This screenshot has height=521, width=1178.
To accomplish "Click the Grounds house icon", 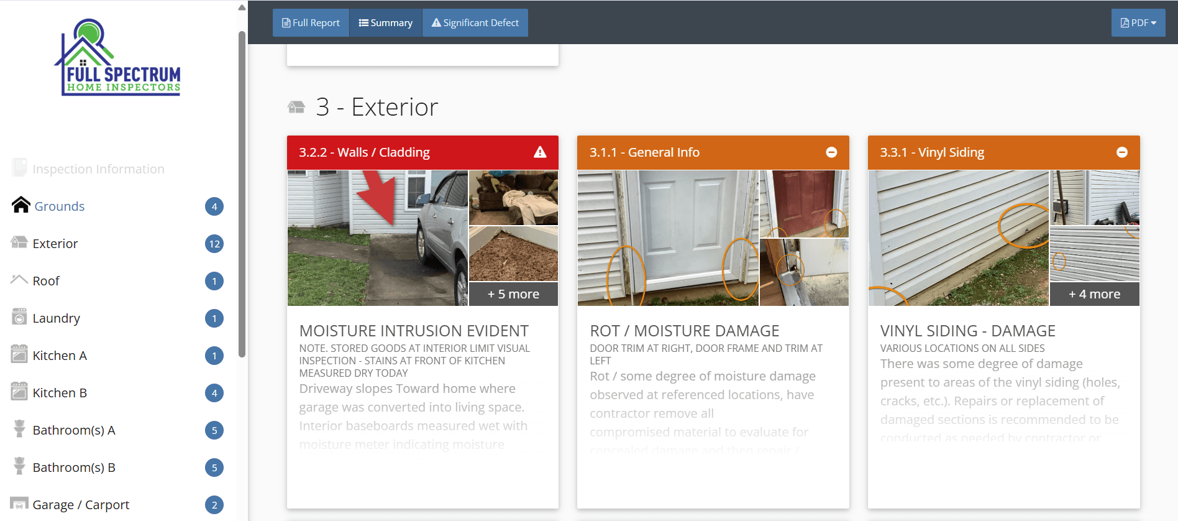I will [x=21, y=205].
